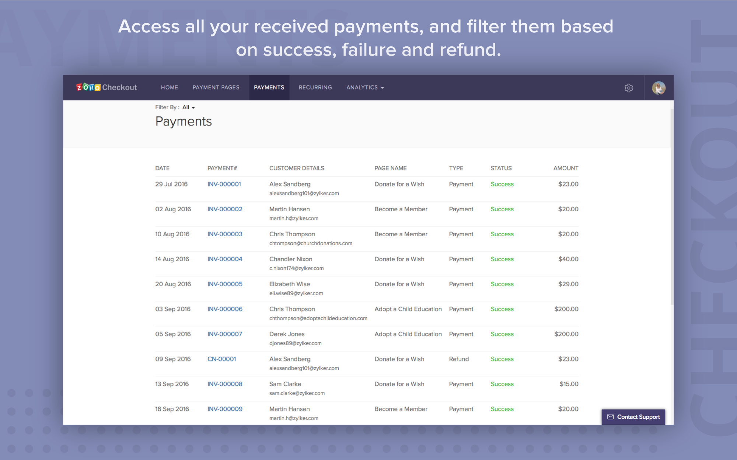737x460 pixels.
Task: Switch to Payment Pages tab
Action: (216, 88)
